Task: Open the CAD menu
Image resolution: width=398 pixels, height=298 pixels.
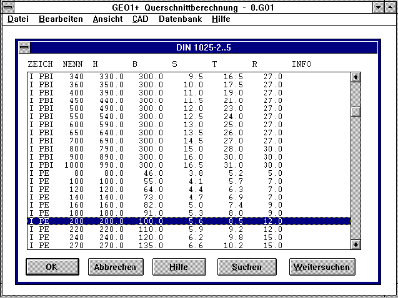Action: (141, 19)
